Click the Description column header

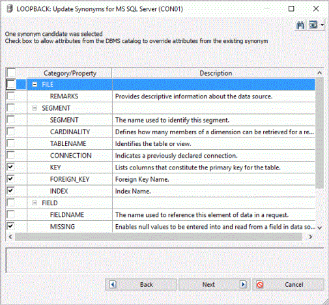[216, 73]
